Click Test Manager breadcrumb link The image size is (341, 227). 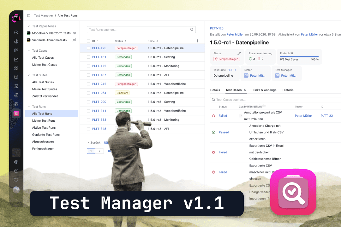(x=44, y=16)
